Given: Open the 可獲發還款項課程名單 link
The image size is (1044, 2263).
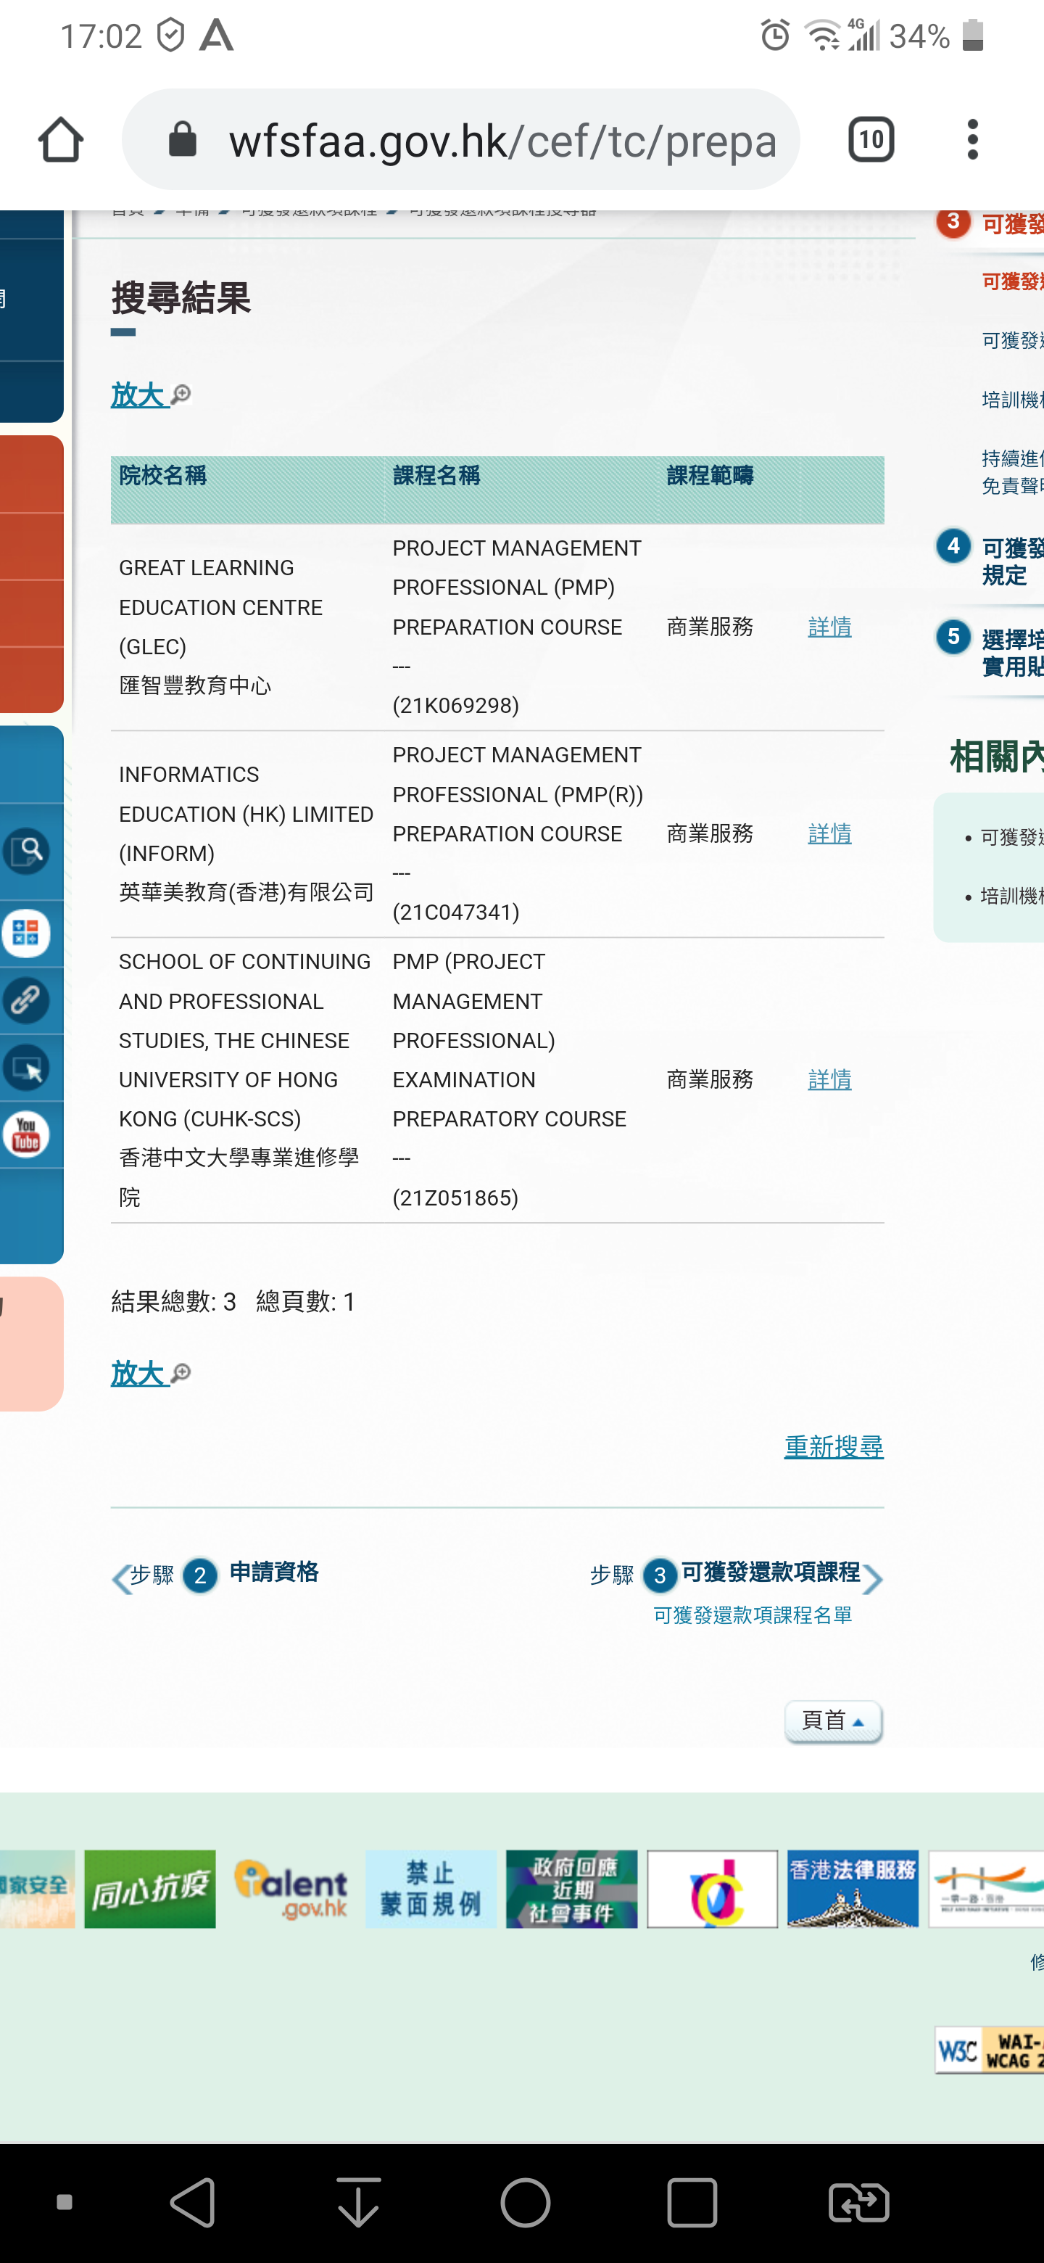Looking at the screenshot, I should coord(753,1615).
